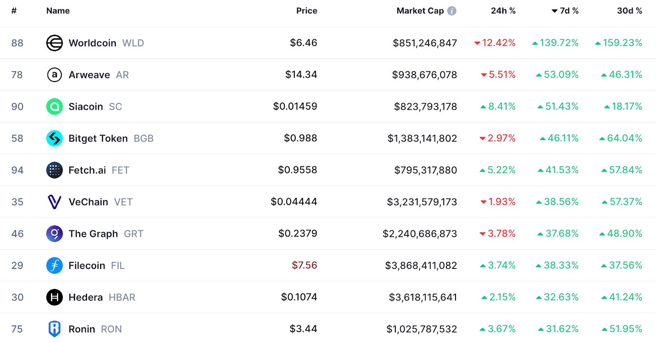Click the Siacoin green logo icon

click(55, 106)
